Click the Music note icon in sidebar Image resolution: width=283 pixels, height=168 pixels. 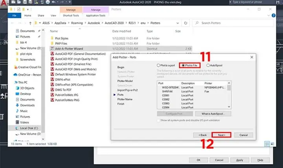(17, 111)
